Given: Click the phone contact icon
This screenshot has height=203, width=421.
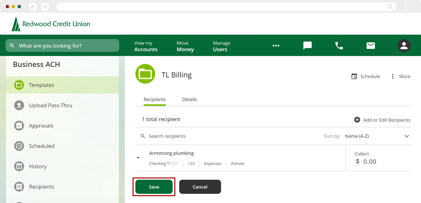Looking at the screenshot, I should (x=339, y=46).
